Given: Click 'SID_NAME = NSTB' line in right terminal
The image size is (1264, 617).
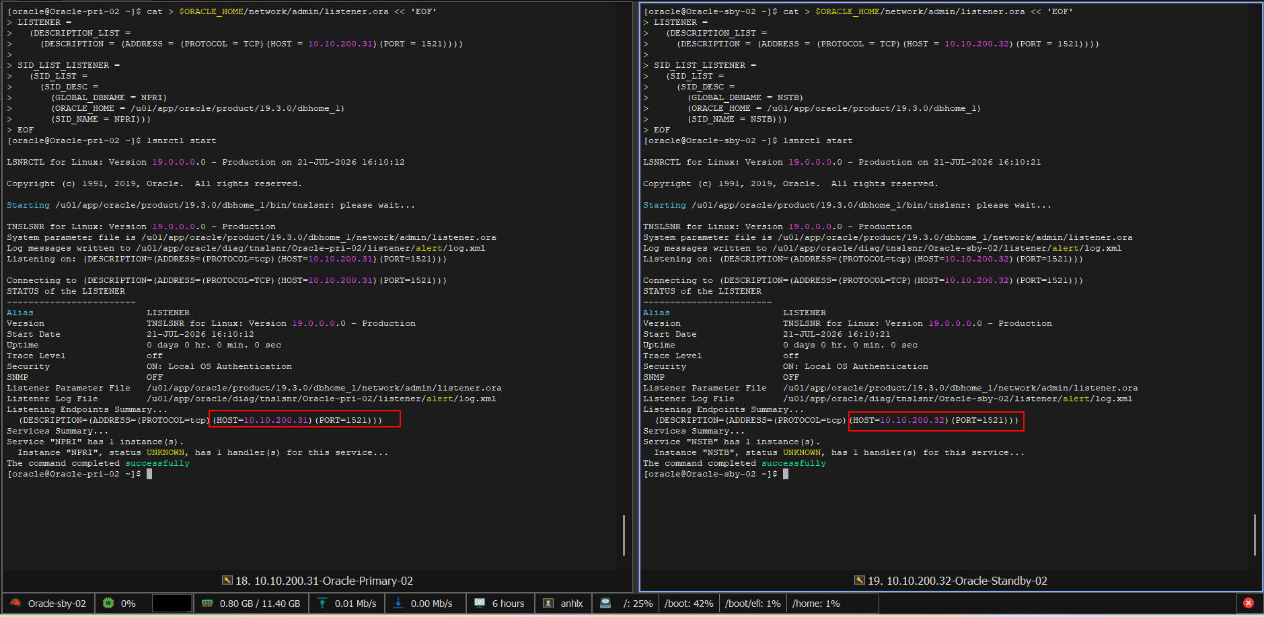Looking at the screenshot, I should click(737, 119).
